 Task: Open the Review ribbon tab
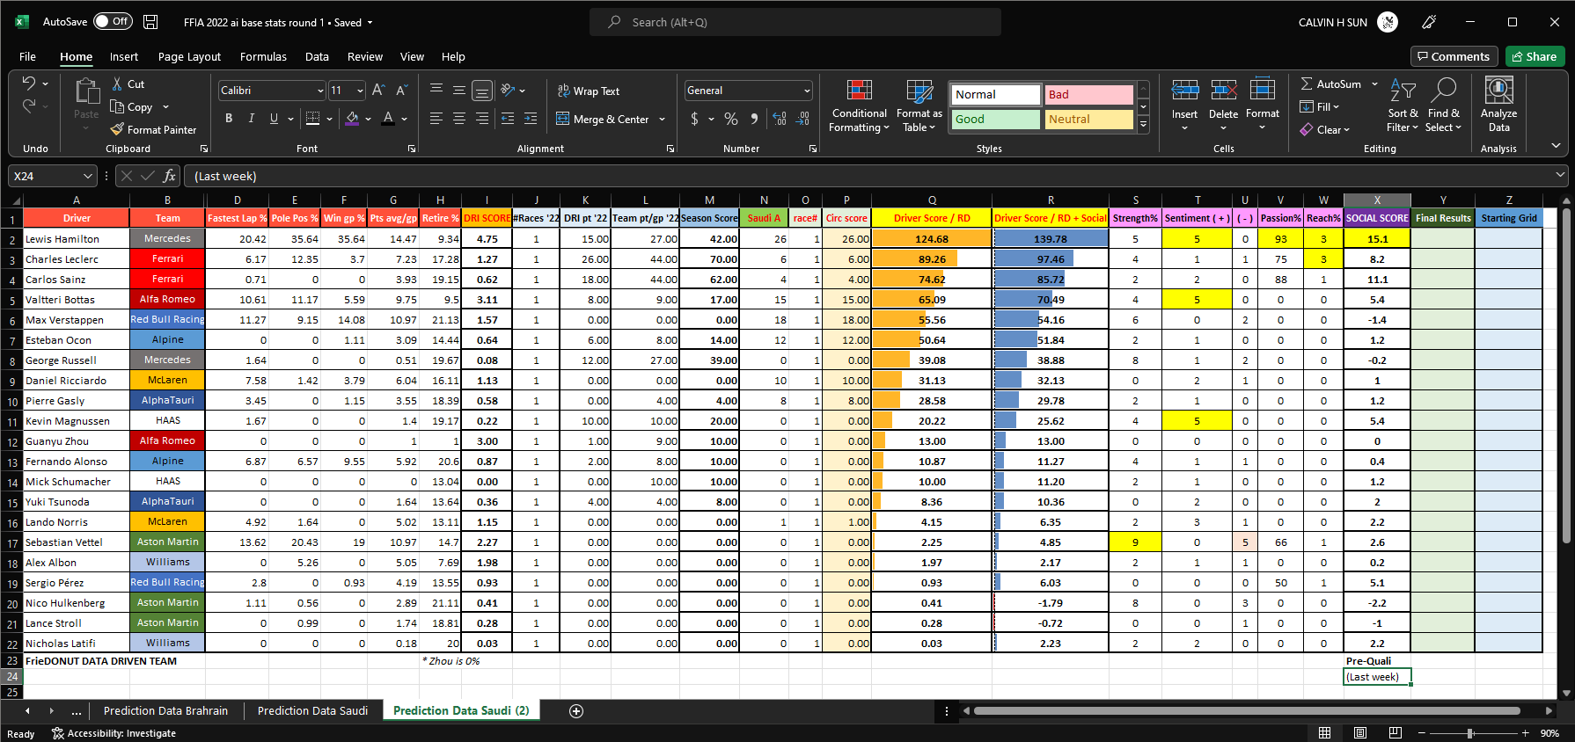coord(364,56)
